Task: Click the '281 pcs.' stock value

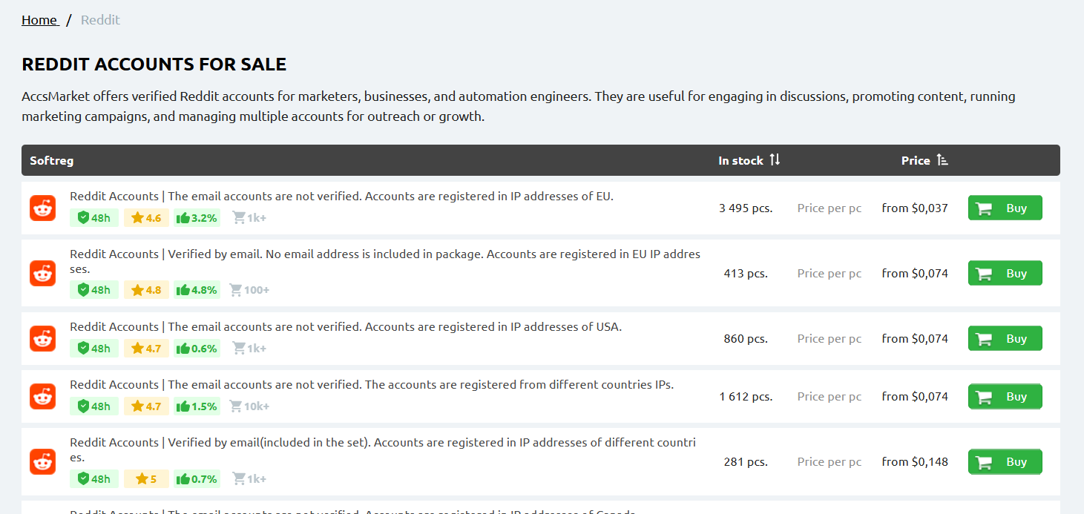Action: tap(746, 462)
